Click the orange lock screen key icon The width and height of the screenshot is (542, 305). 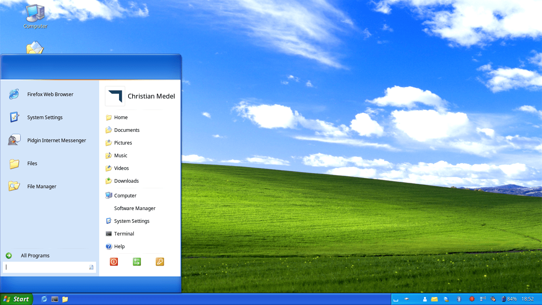pos(160,262)
